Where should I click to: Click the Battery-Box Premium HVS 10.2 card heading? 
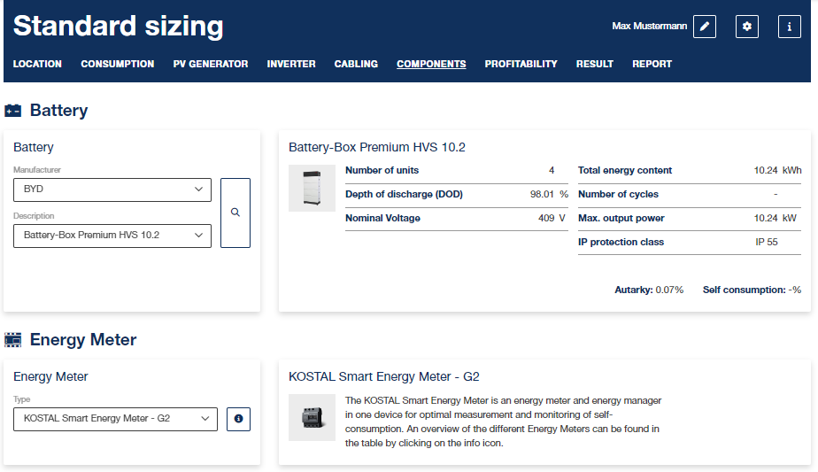(376, 147)
